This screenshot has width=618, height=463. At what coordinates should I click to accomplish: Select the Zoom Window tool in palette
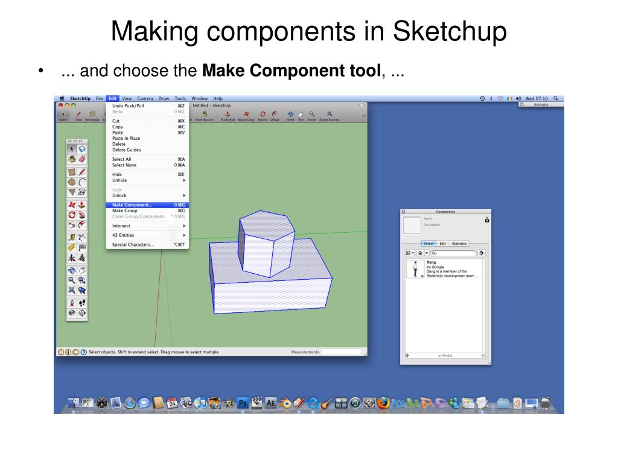(82, 280)
